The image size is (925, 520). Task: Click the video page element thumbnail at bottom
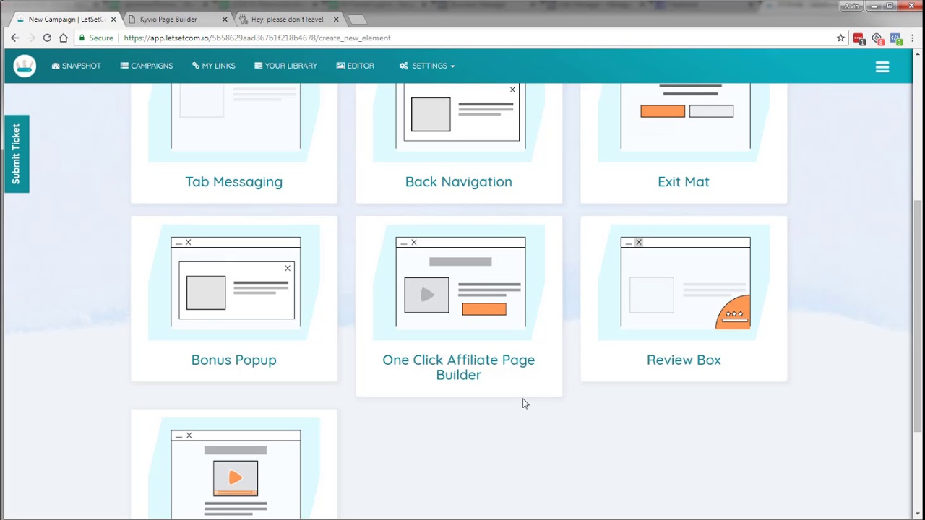click(236, 468)
